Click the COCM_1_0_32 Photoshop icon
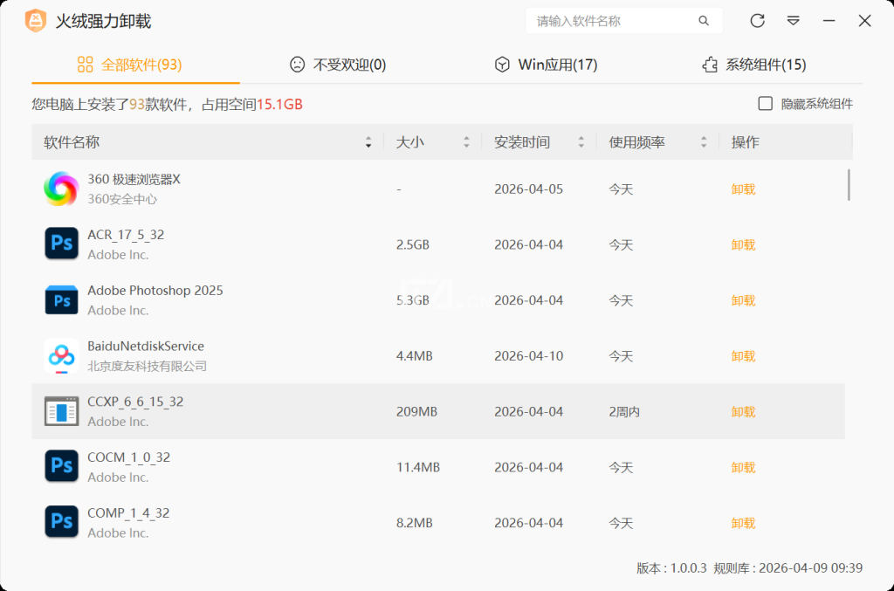894x591 pixels. tap(62, 465)
